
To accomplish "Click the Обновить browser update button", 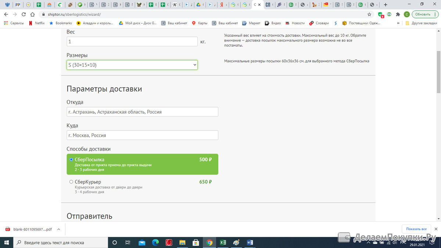I will (424, 14).
